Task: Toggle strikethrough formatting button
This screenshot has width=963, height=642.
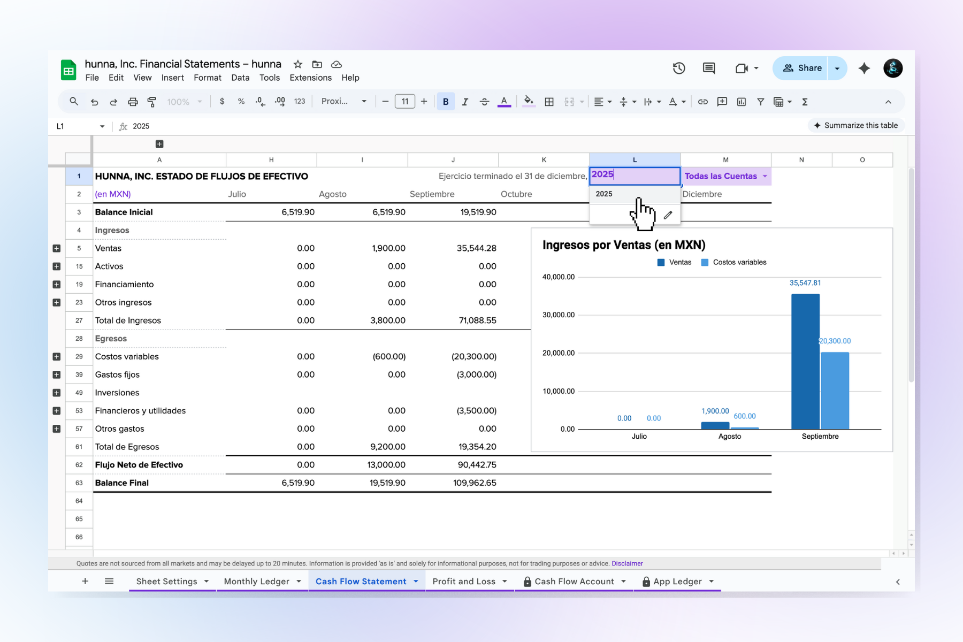Action: tap(484, 102)
